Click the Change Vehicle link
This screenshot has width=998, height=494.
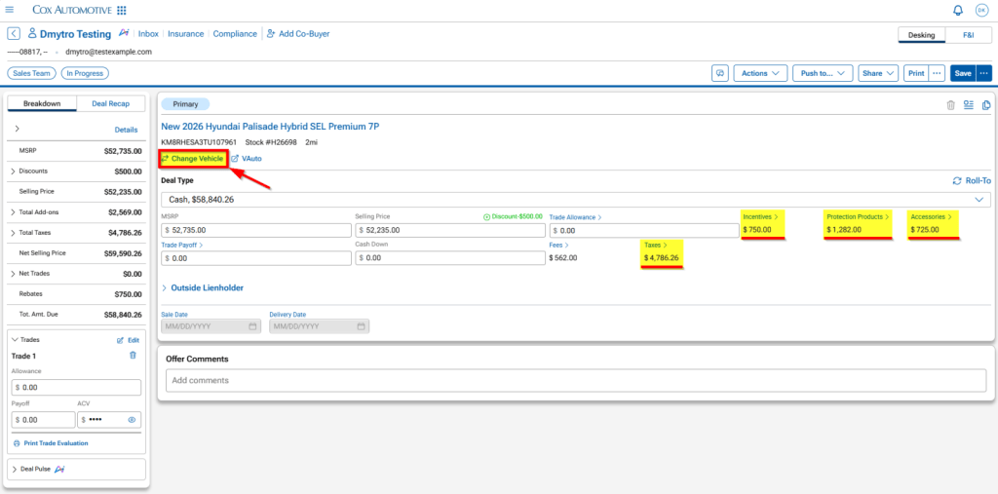193,159
